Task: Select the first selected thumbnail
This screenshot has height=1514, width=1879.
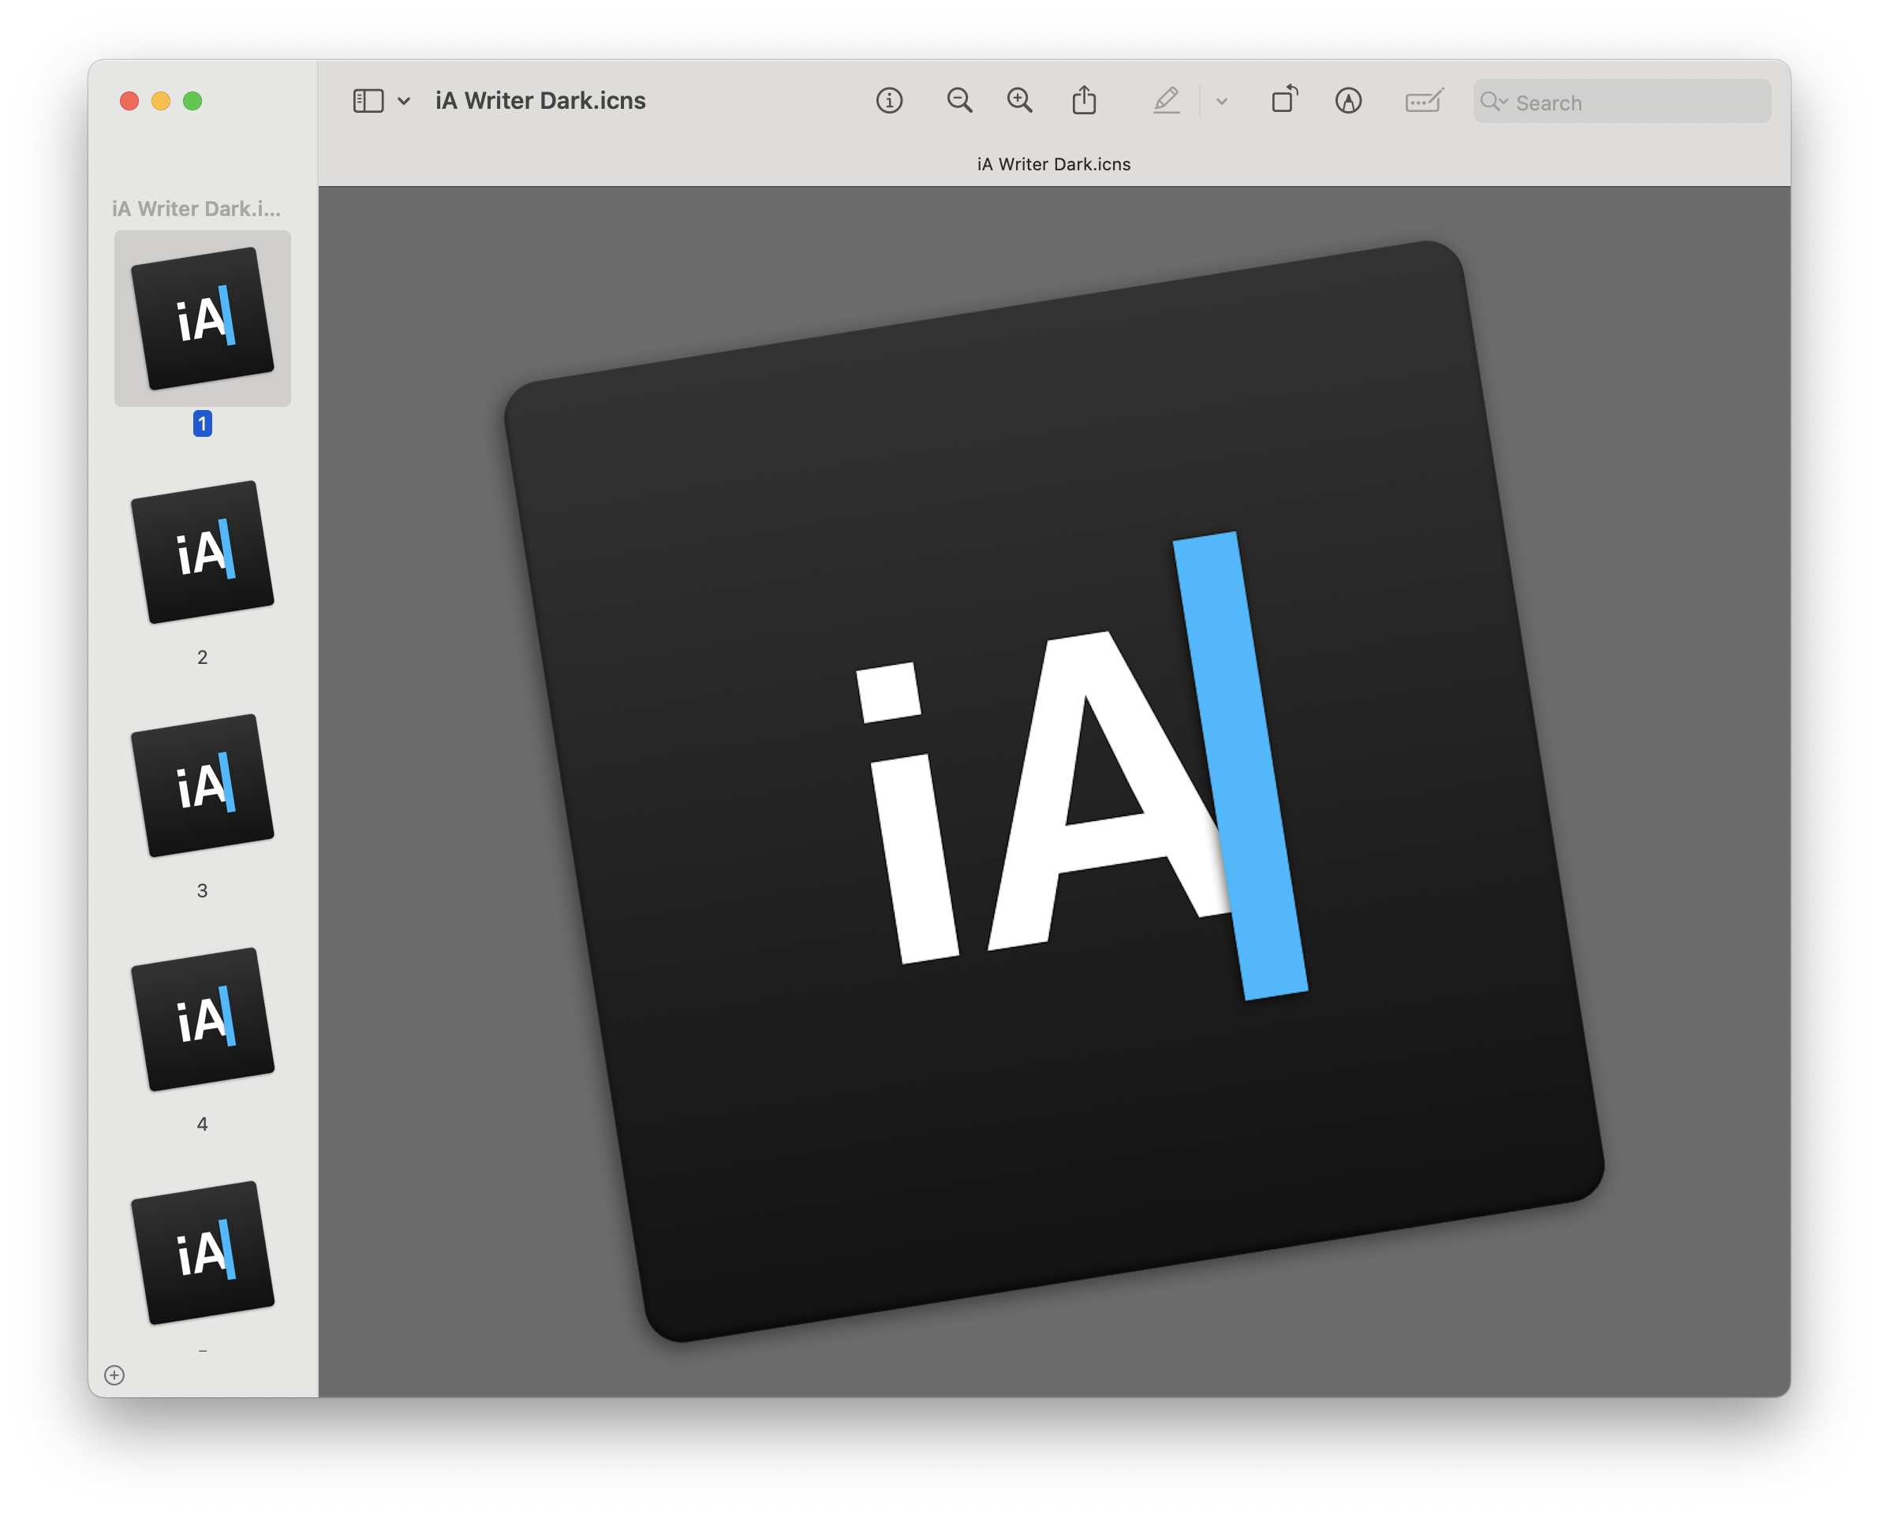Action: pyautogui.click(x=203, y=319)
